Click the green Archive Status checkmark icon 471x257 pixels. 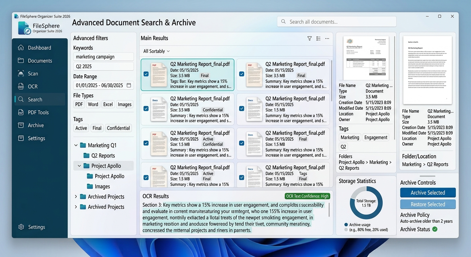(x=435, y=229)
